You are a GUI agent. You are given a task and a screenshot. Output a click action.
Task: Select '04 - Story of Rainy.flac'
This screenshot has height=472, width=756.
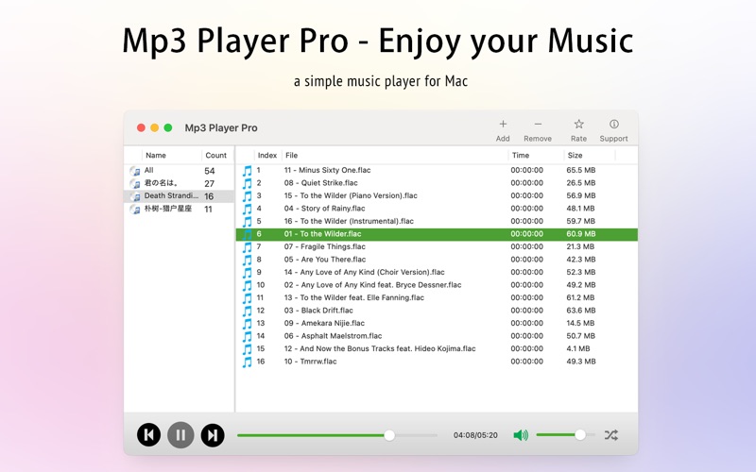click(x=324, y=209)
